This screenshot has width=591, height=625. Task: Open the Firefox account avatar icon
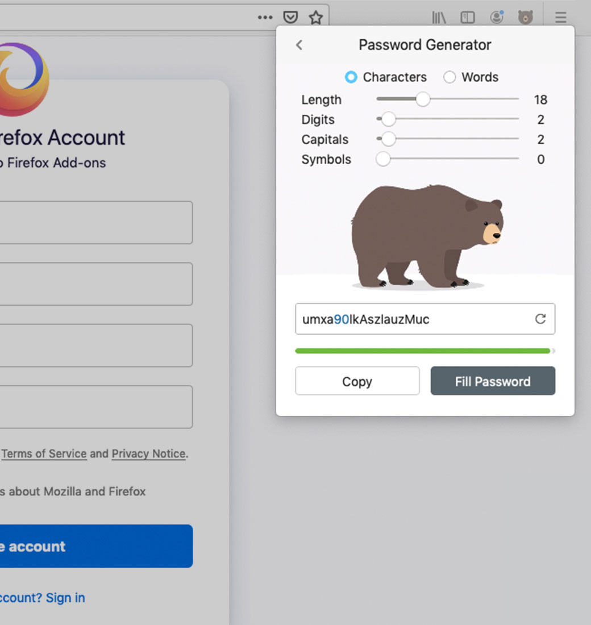pyautogui.click(x=497, y=18)
